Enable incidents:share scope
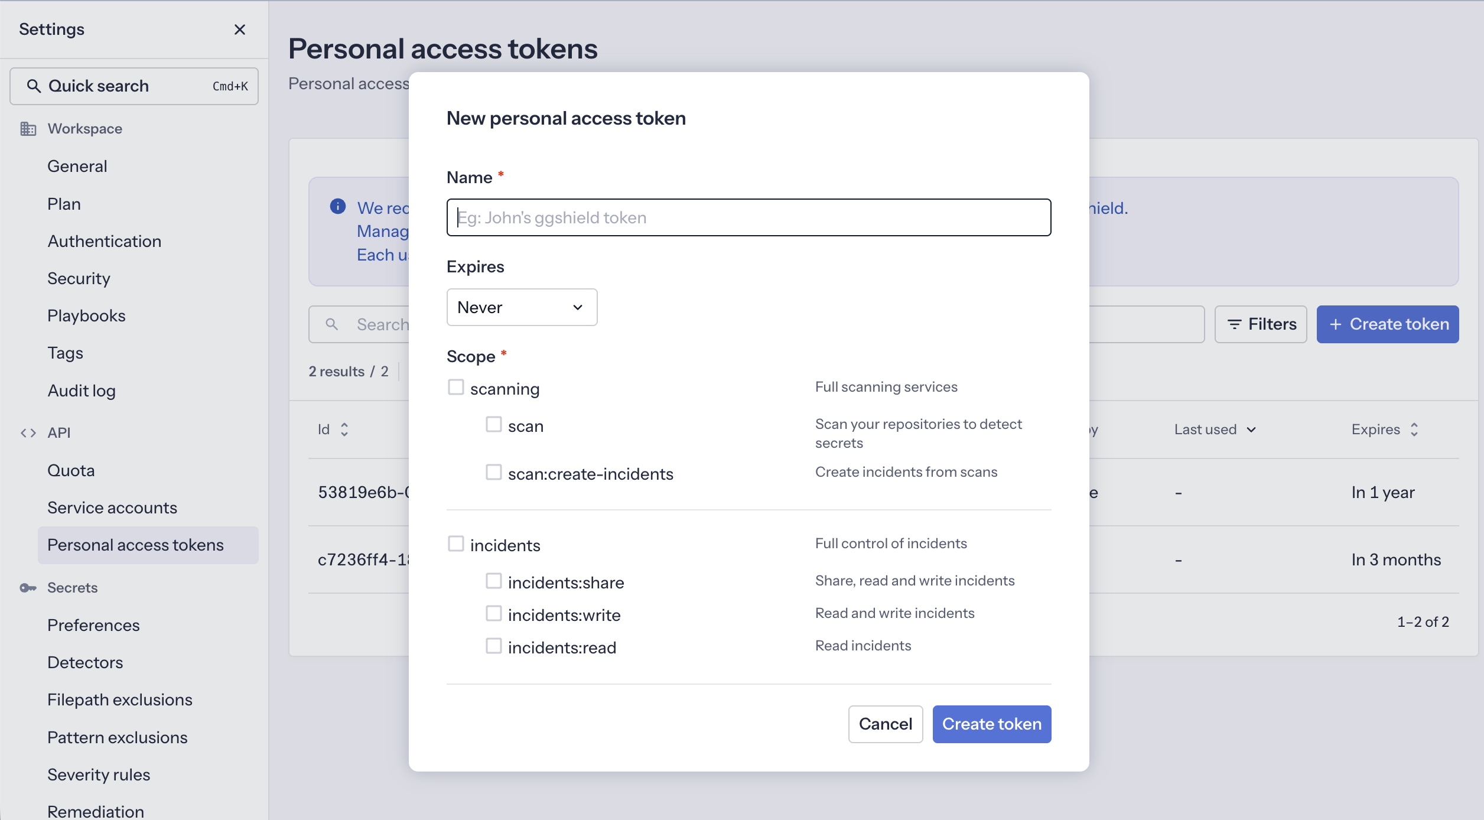Screen dimensions: 1484x820 point(494,581)
